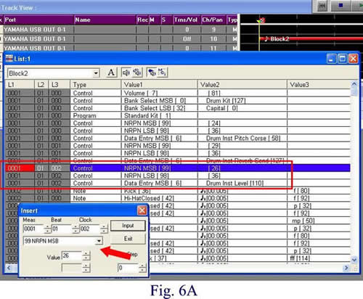The image size is (363, 299).
Task: Click the rewind transport button at top
Action: coord(322,6)
